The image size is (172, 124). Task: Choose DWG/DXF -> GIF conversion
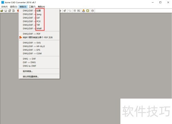pos(39,18)
